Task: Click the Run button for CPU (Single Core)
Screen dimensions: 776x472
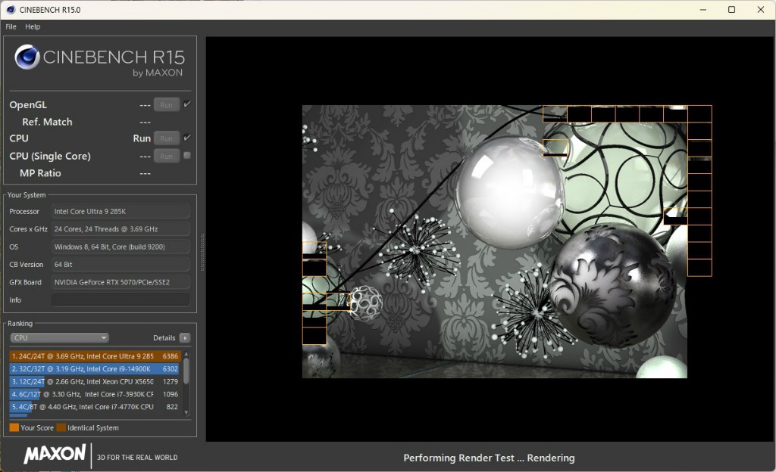Action: (167, 156)
